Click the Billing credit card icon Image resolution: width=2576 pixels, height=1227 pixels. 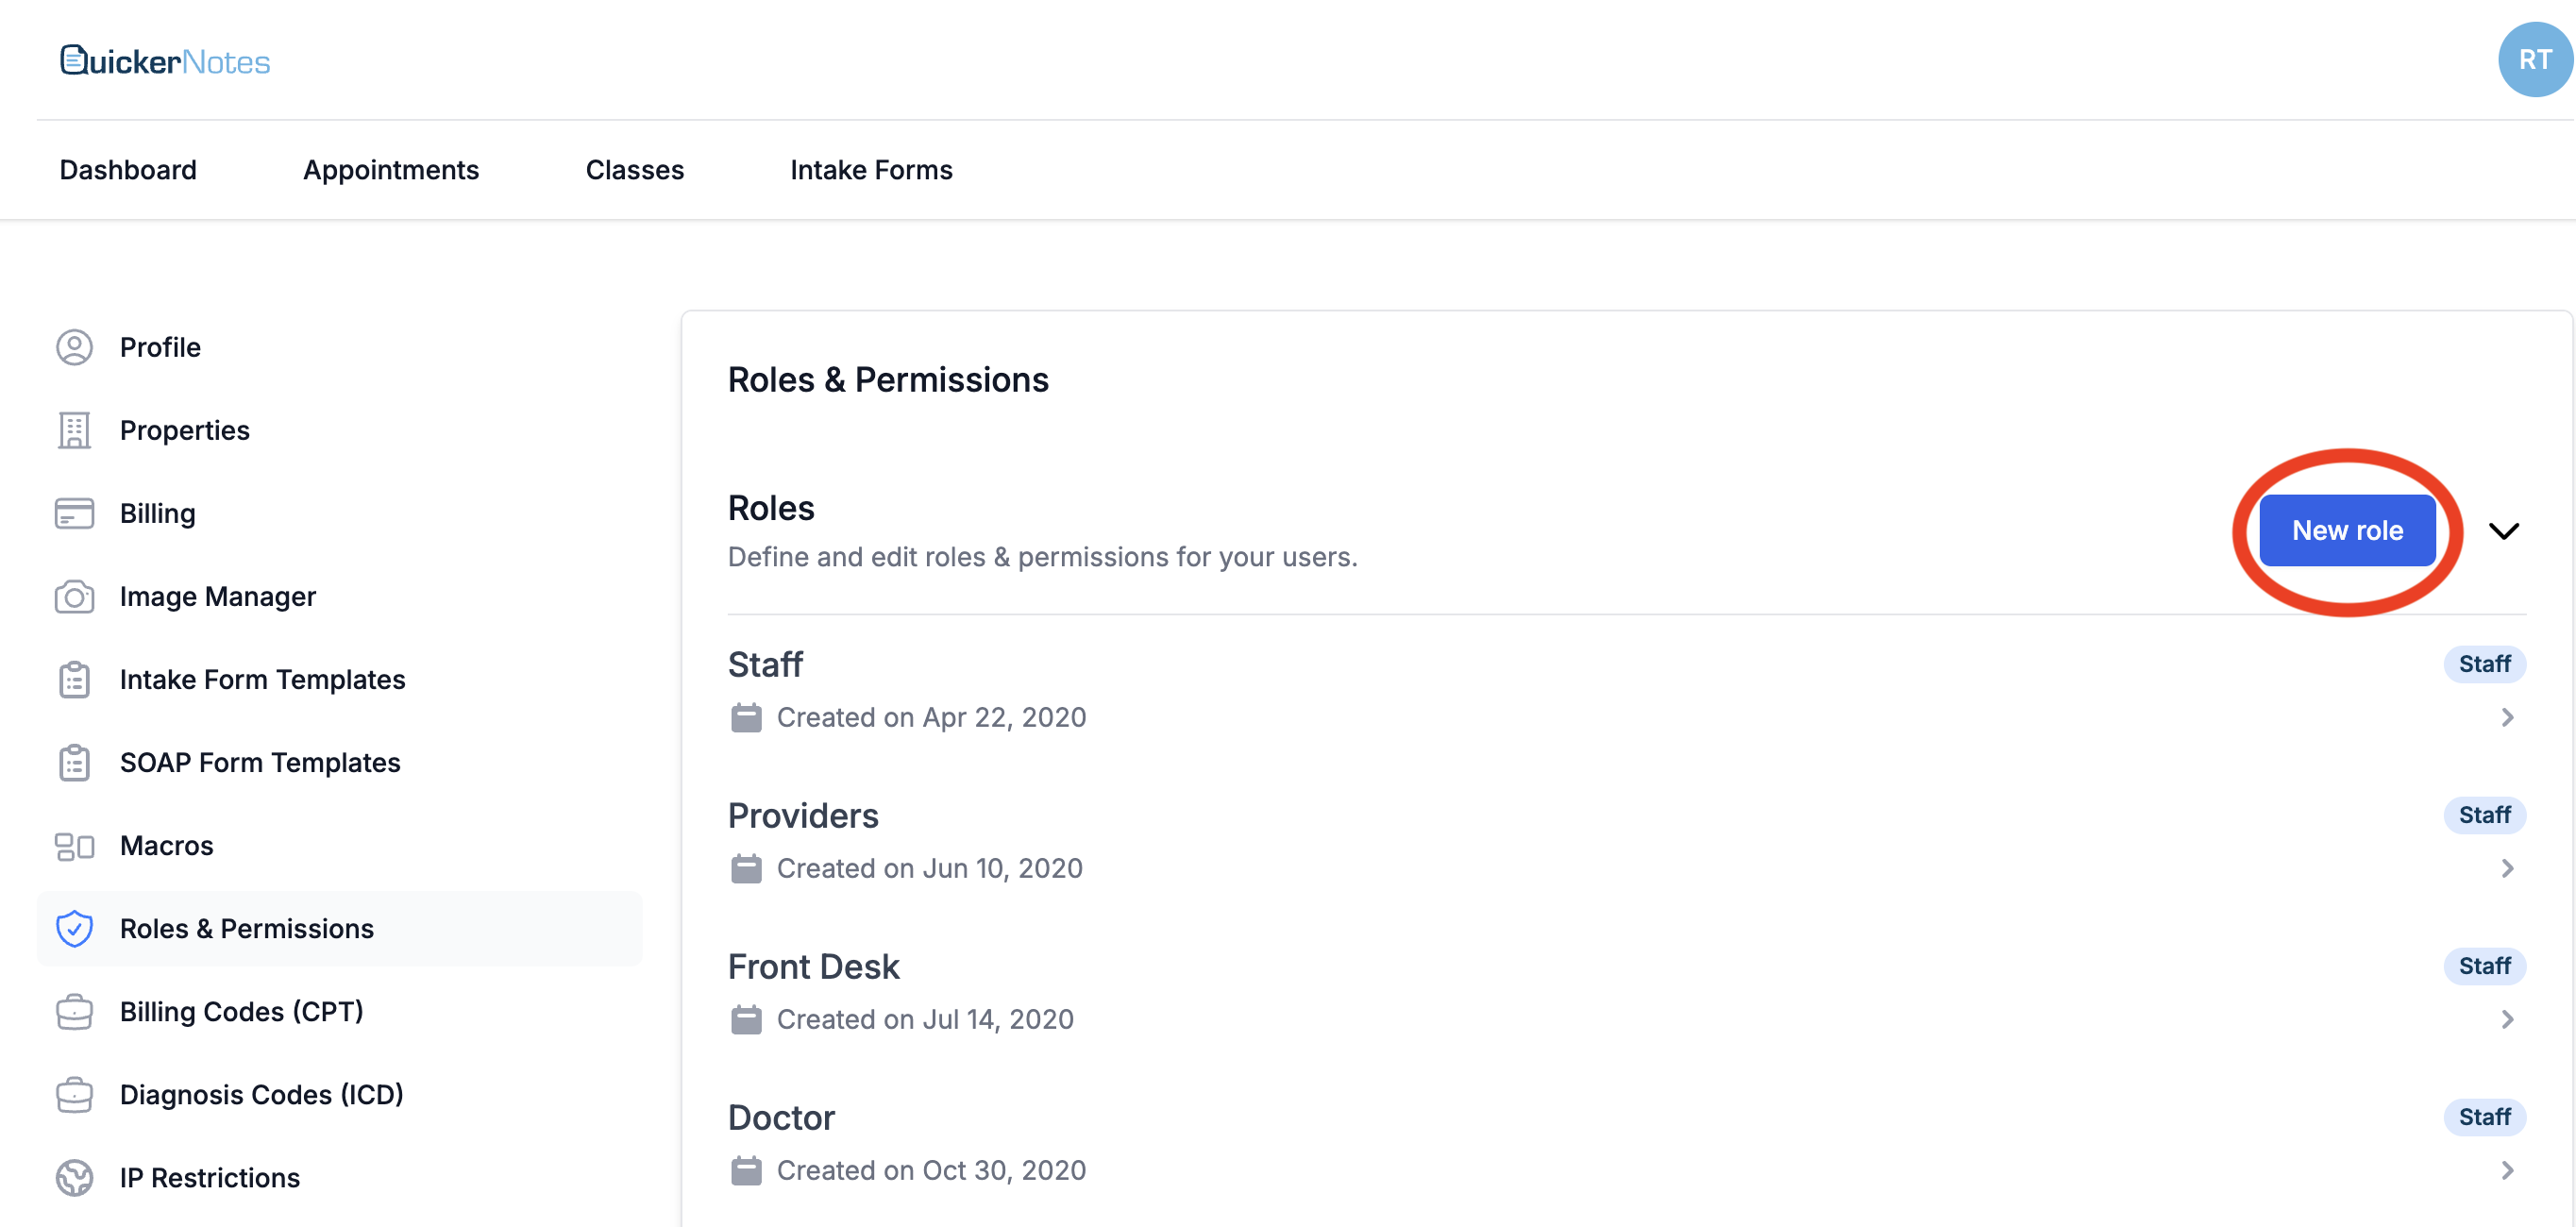[74, 513]
